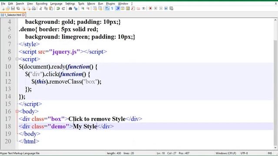Toggle the Function List panel icon
This screenshot has width=278, height=156.
(133, 9)
